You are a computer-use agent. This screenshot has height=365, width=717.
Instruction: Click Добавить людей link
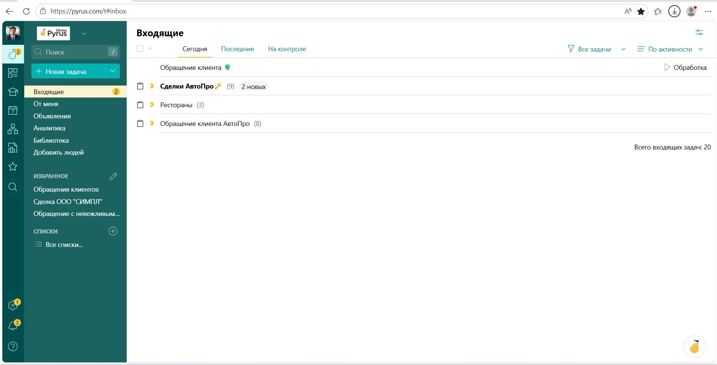(x=59, y=152)
